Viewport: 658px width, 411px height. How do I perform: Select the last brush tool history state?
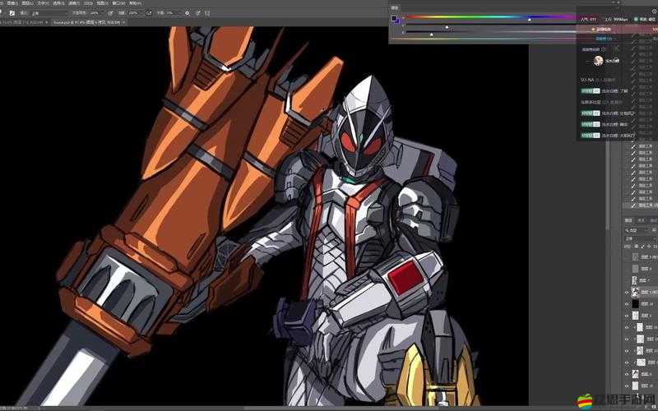644,204
